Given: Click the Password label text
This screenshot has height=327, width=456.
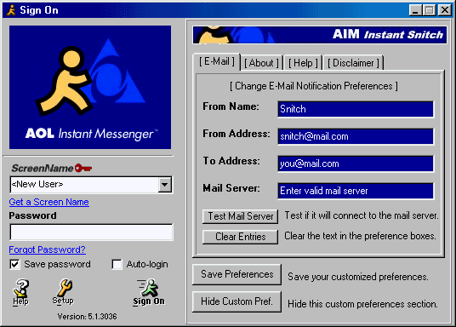Looking at the screenshot, I should click(32, 215).
